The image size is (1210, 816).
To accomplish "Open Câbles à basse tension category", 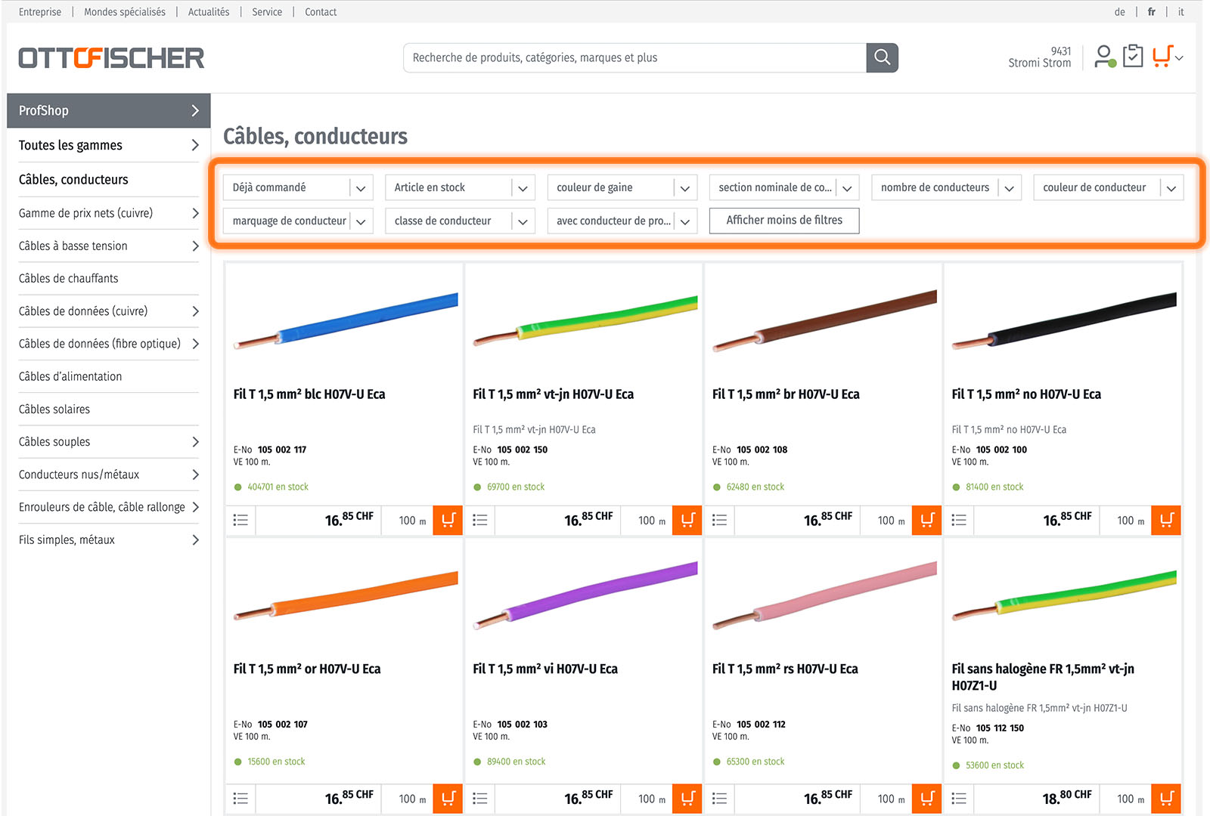I will pyautogui.click(x=109, y=246).
